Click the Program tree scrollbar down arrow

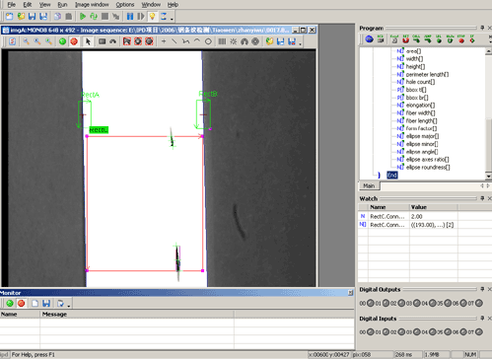click(488, 177)
